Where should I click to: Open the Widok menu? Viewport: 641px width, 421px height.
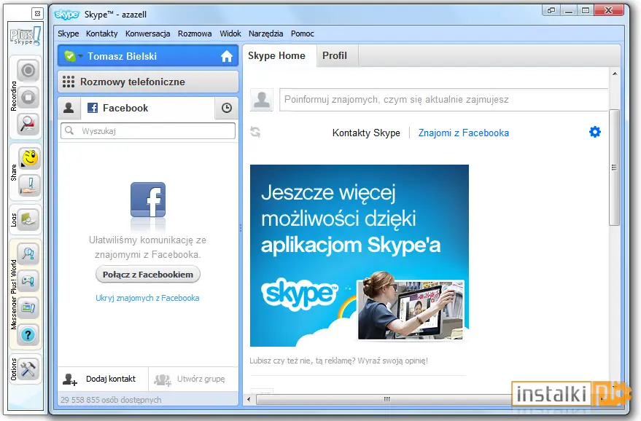230,34
